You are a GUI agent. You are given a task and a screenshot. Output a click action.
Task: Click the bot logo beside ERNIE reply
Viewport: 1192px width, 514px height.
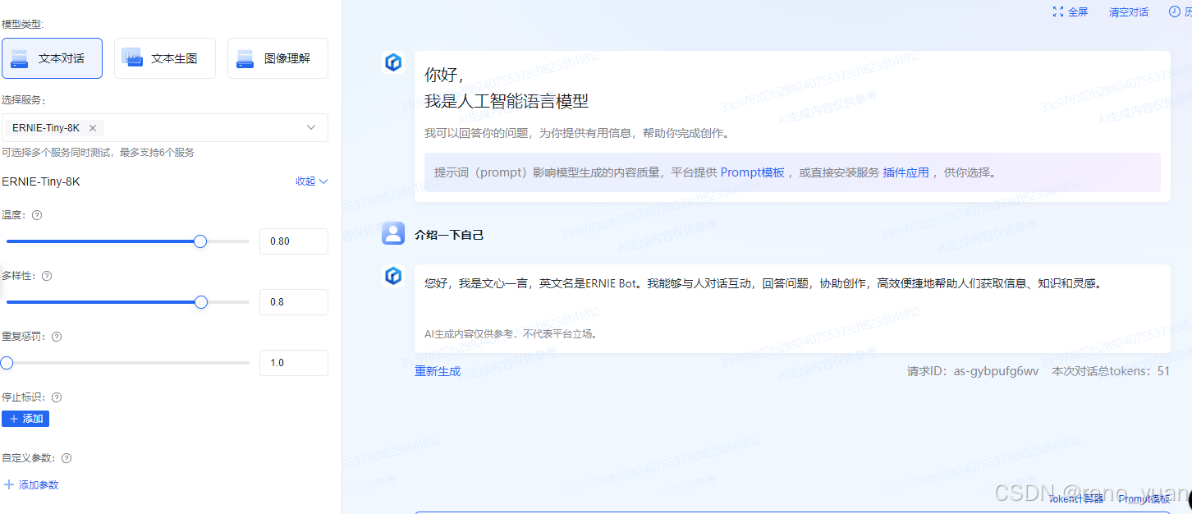tap(393, 276)
